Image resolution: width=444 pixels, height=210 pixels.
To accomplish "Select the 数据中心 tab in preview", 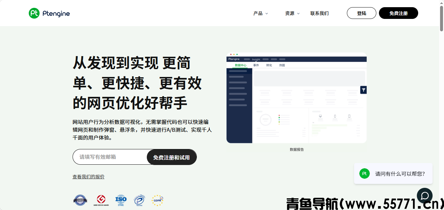I will [241, 65].
